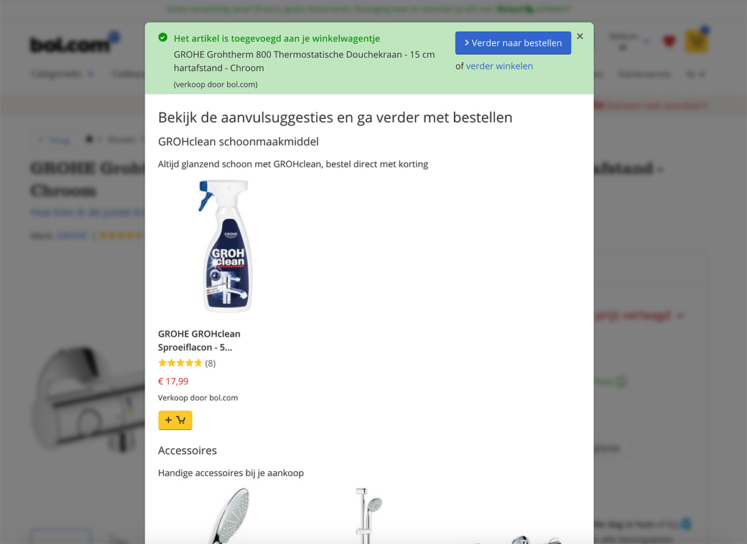Click the verder winkelen link
This screenshot has width=747, height=544.
point(499,66)
